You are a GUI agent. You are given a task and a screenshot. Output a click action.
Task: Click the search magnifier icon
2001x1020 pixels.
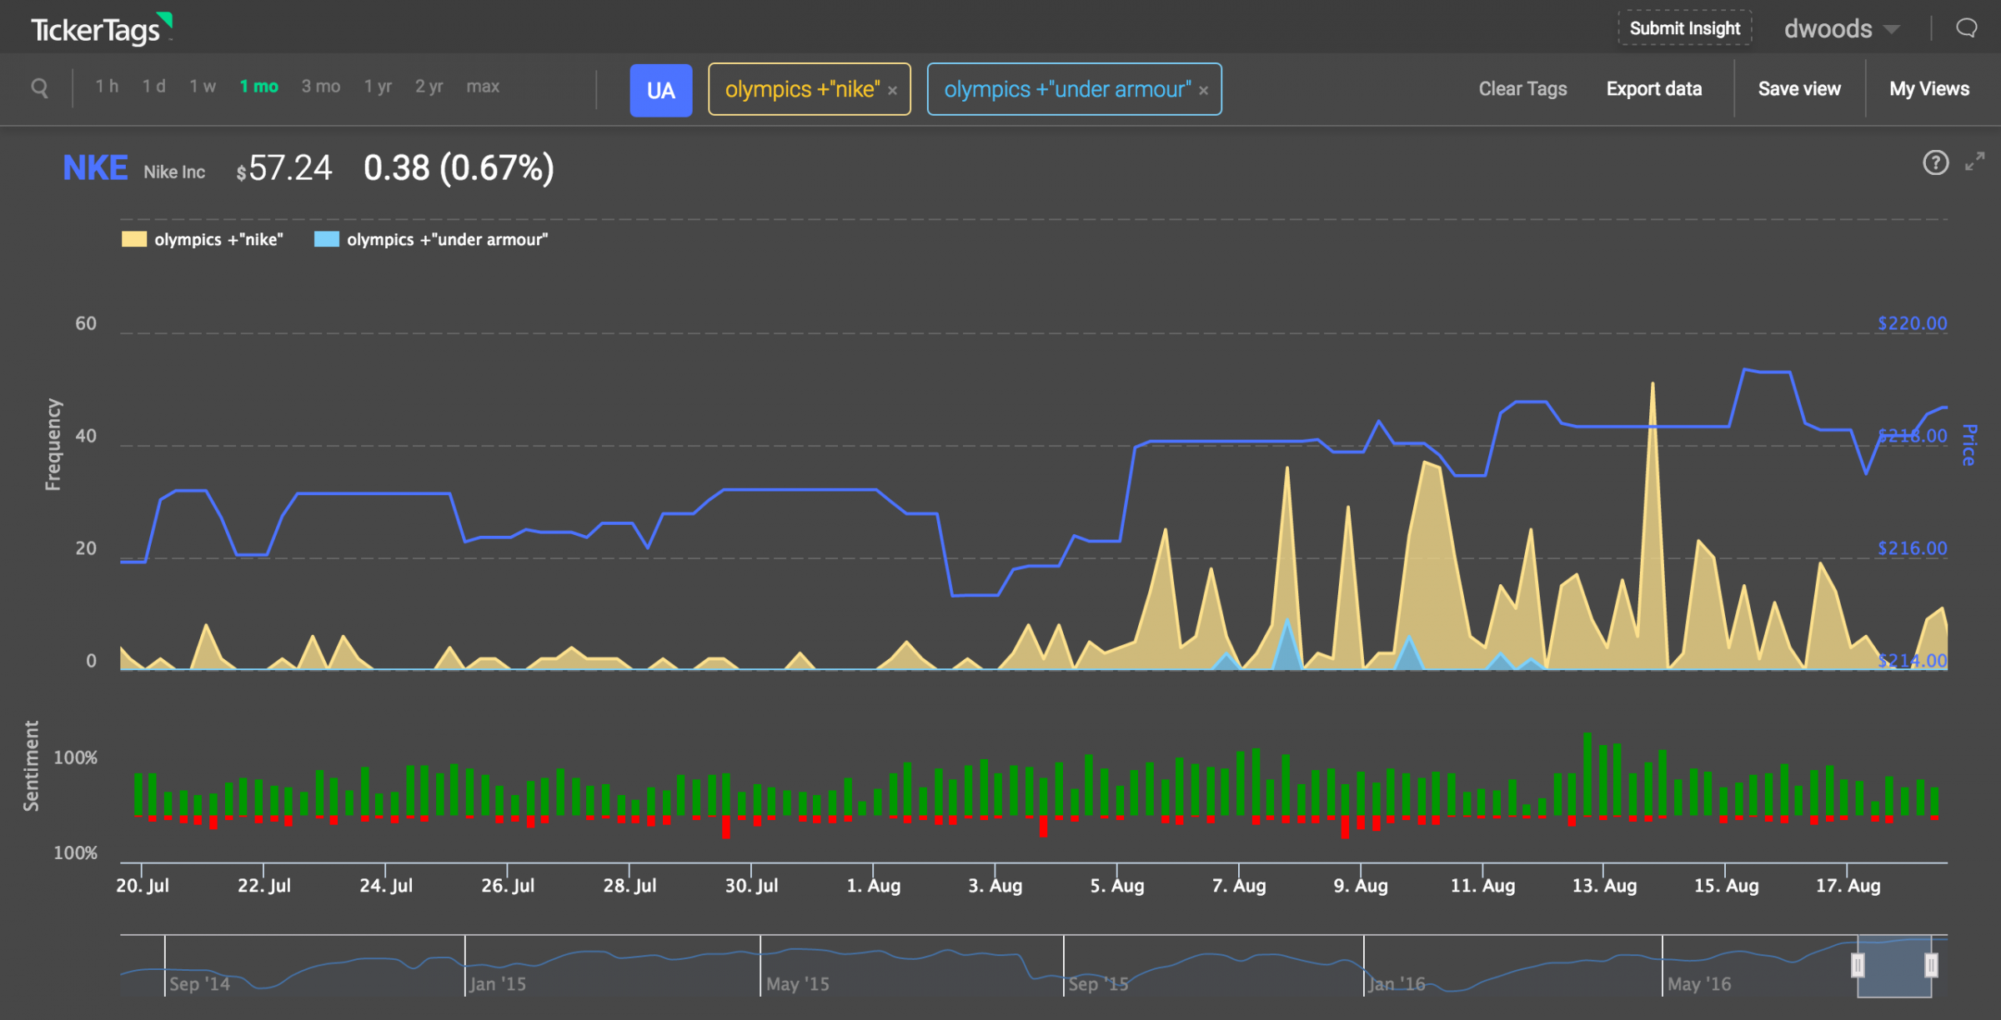[39, 87]
